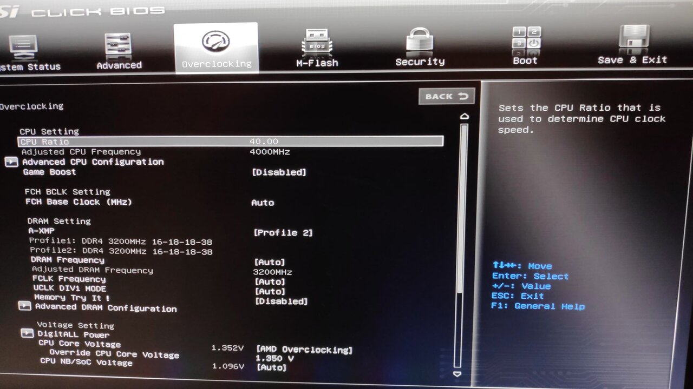Click Adjusted DRAM Frequency 3200MHz value

pos(273,272)
